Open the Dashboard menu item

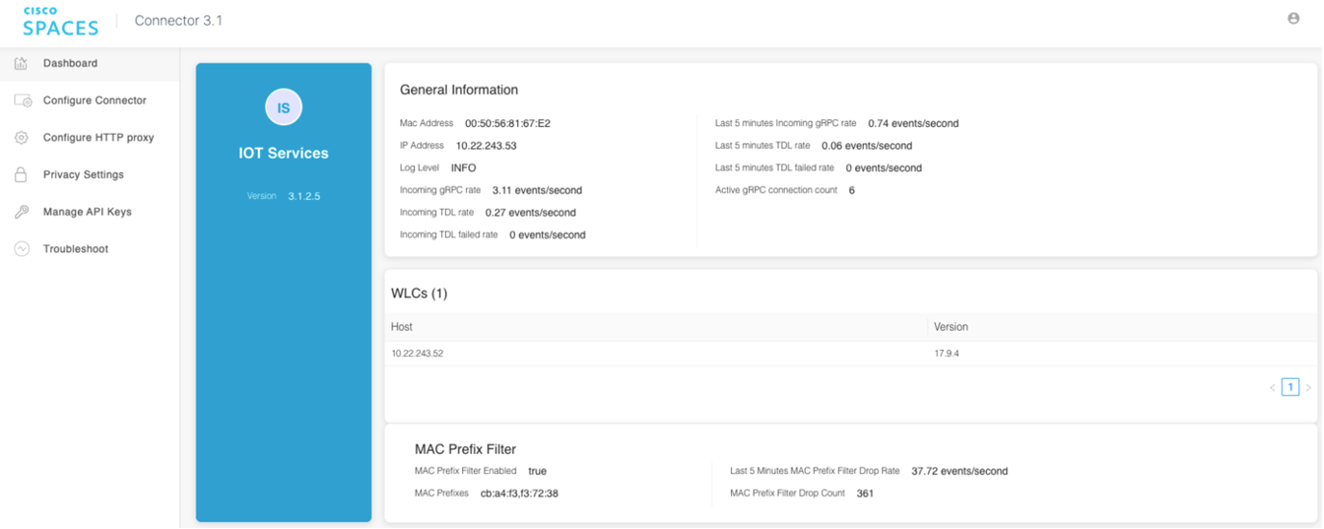click(x=70, y=63)
